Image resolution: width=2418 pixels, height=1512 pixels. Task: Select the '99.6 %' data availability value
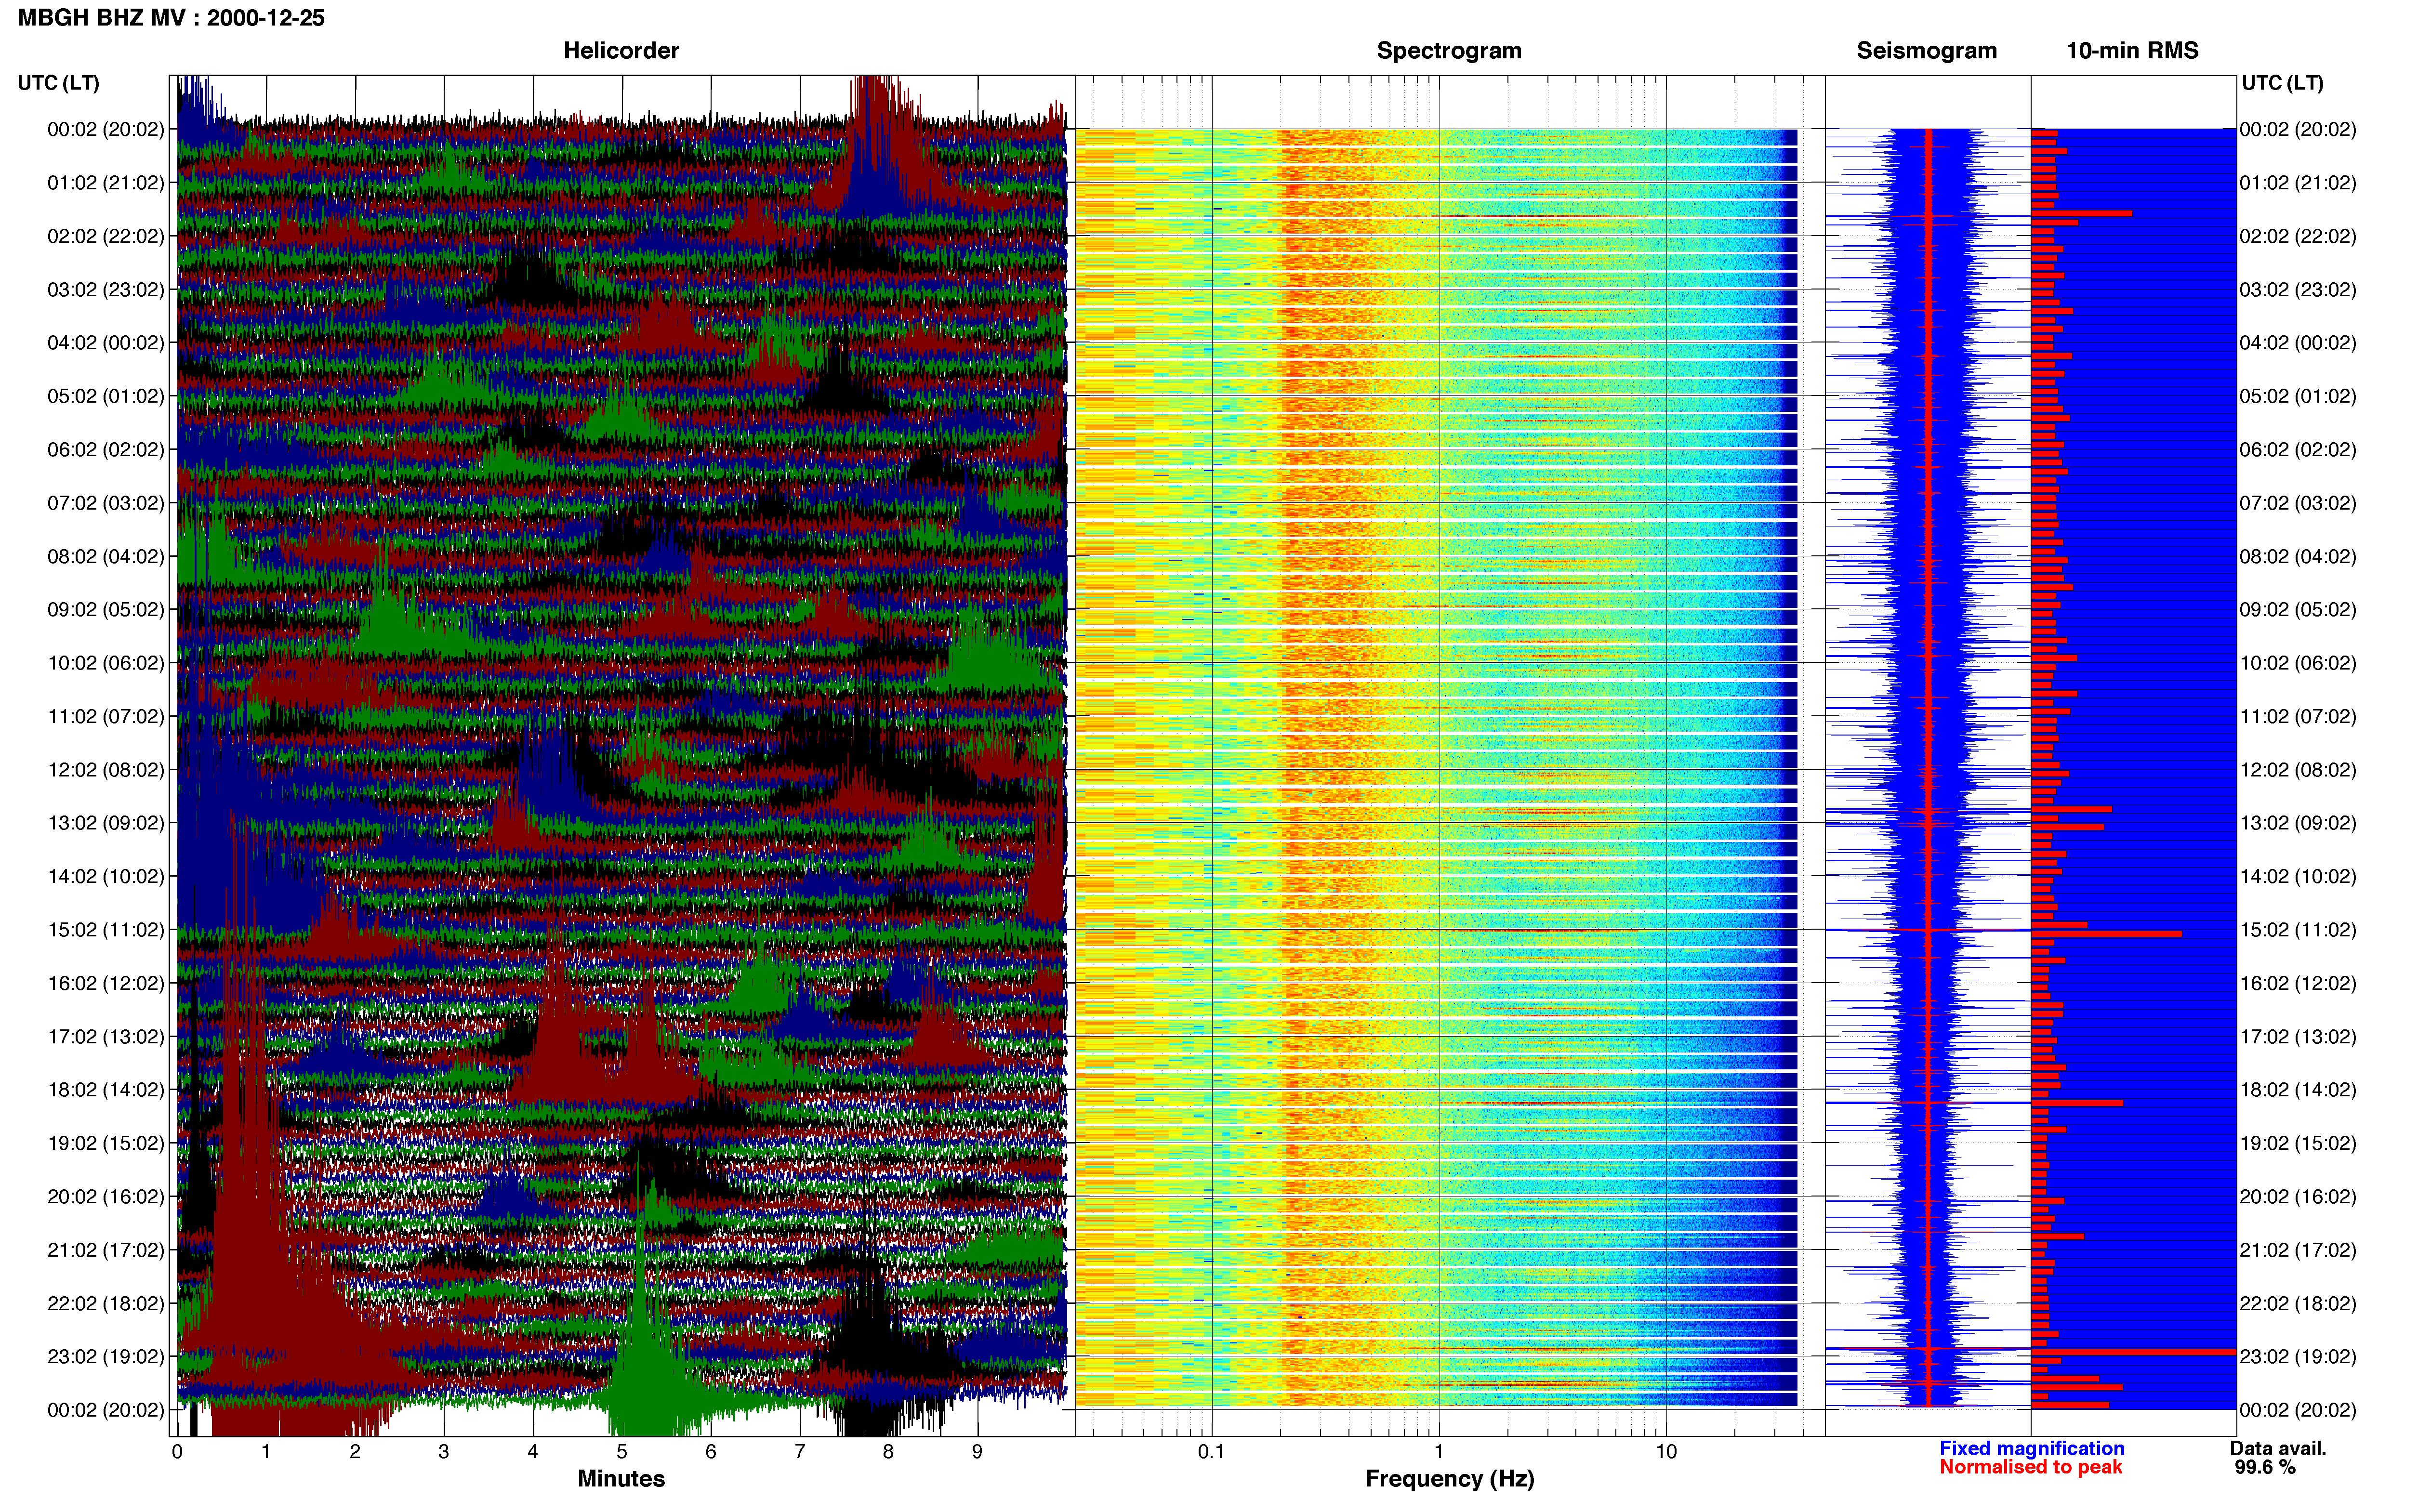2265,1467
